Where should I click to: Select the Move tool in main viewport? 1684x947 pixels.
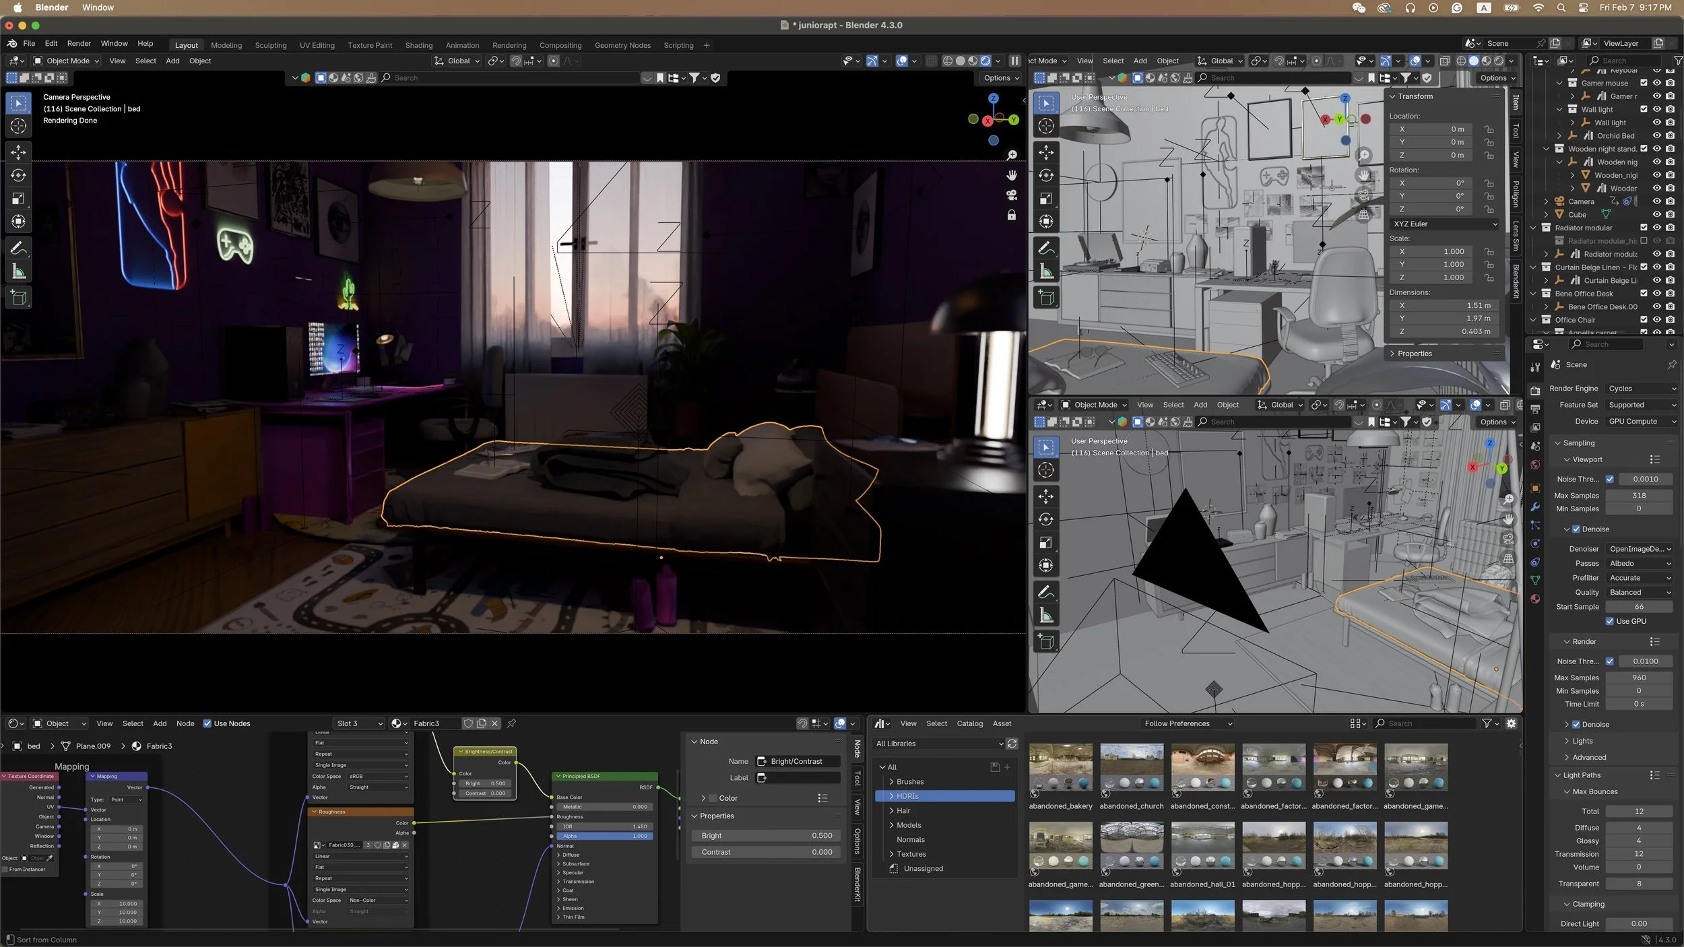(19, 152)
